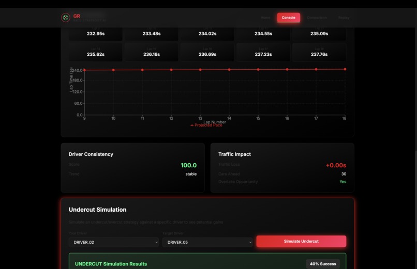This screenshot has width=417, height=269.
Task: Open the DRIVER_05 target driver dropdown
Action: click(x=207, y=242)
